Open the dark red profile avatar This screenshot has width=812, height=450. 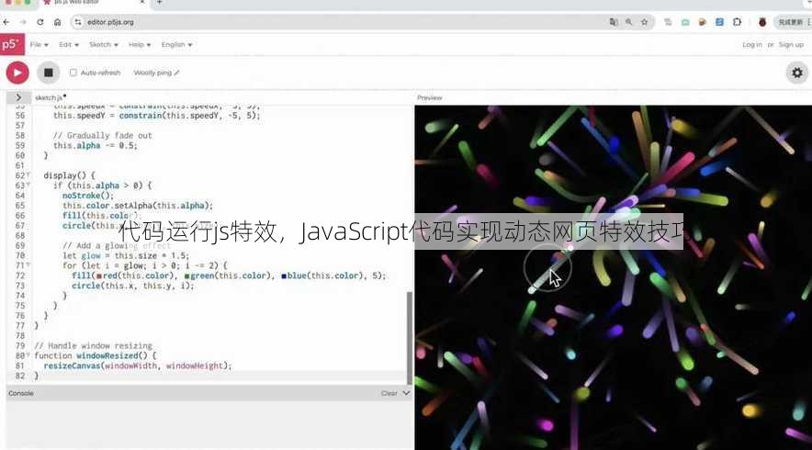761,22
